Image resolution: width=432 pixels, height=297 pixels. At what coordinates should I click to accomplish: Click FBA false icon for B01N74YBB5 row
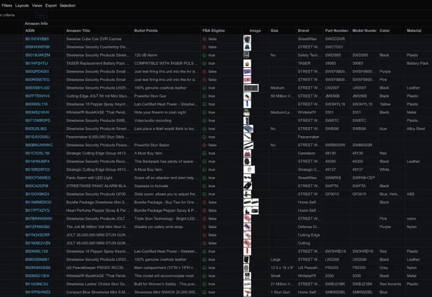(x=205, y=39)
